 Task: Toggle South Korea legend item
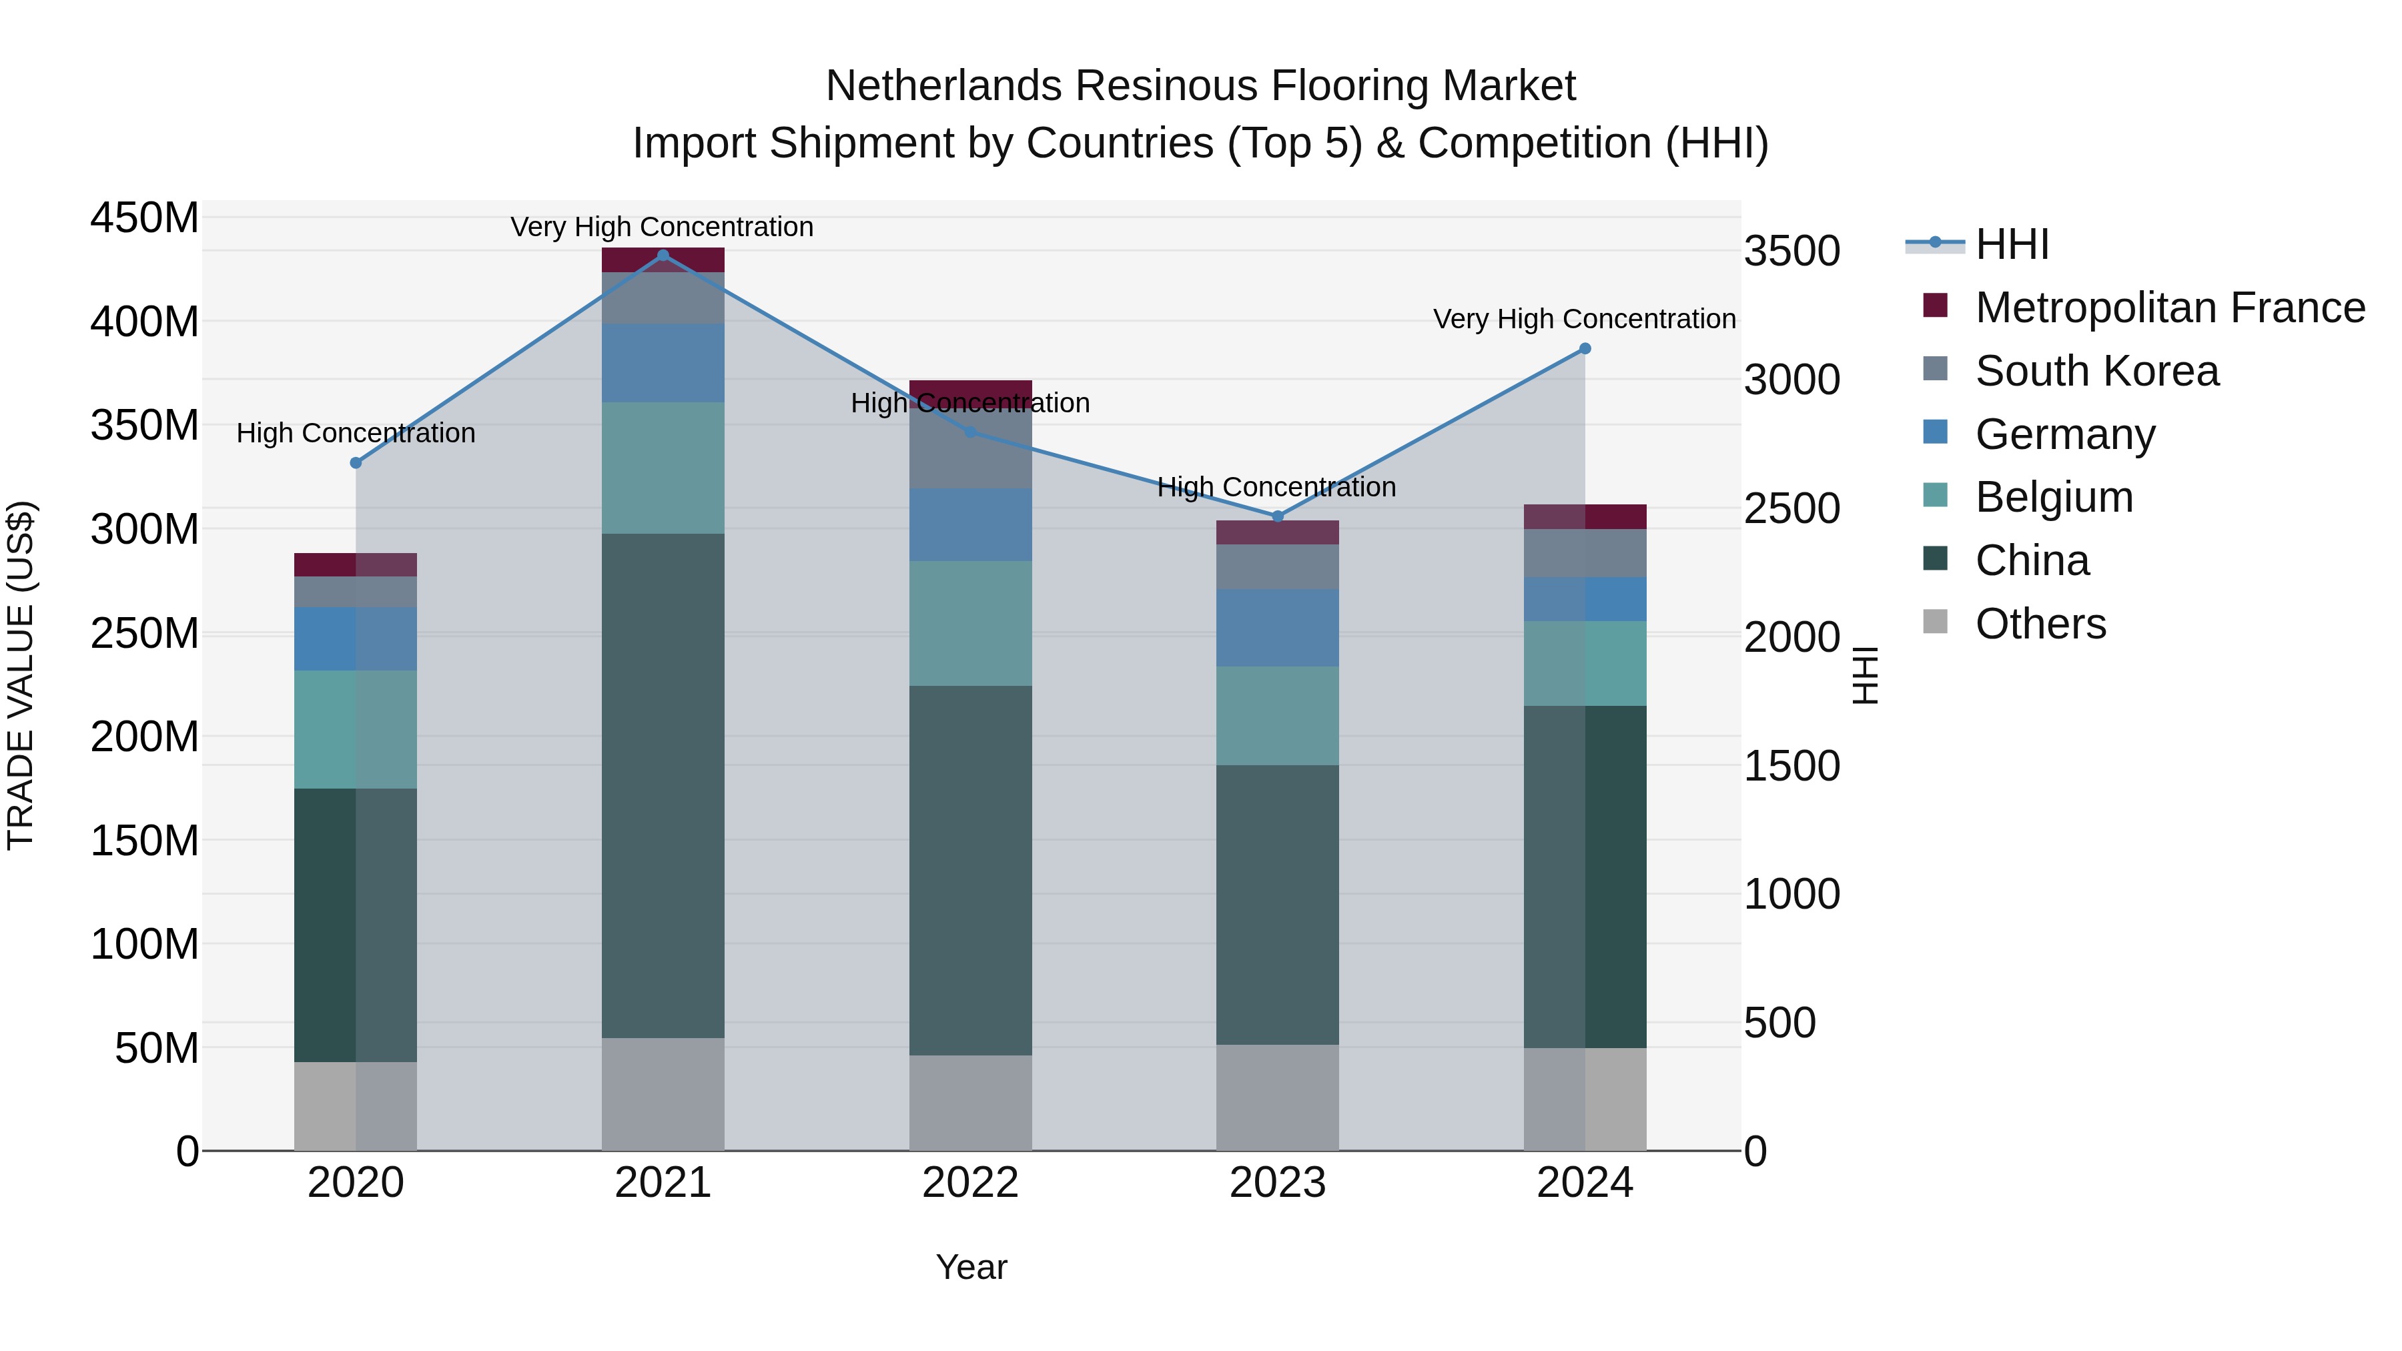[2071, 370]
